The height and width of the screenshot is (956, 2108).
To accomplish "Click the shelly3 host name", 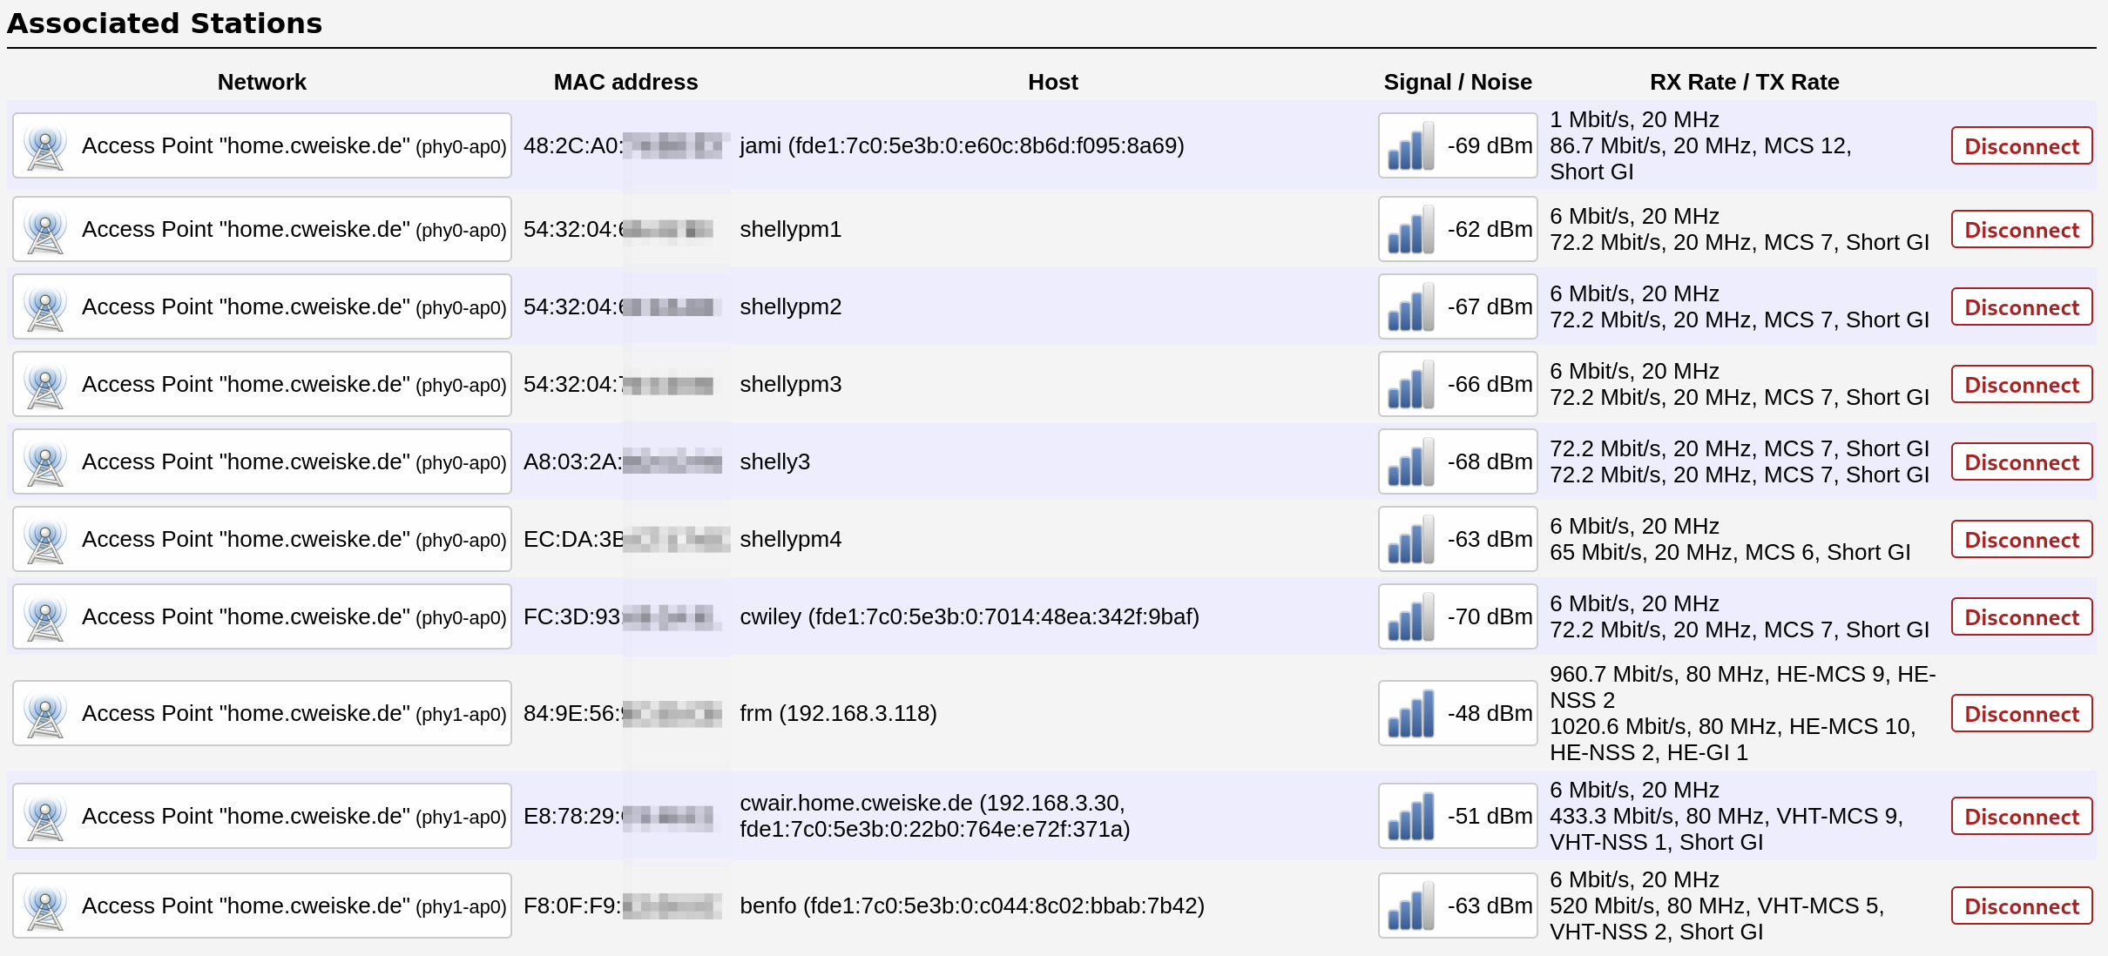I will click(774, 462).
